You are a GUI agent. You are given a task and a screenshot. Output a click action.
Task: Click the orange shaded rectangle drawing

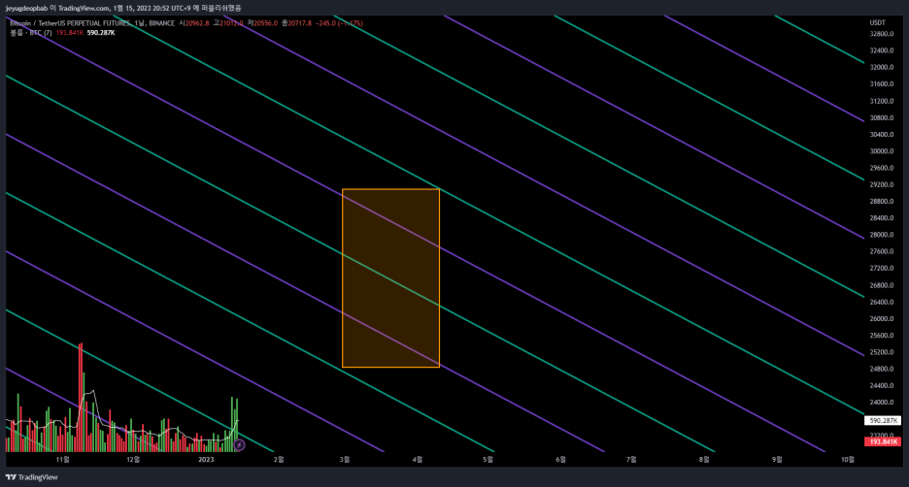pos(390,278)
